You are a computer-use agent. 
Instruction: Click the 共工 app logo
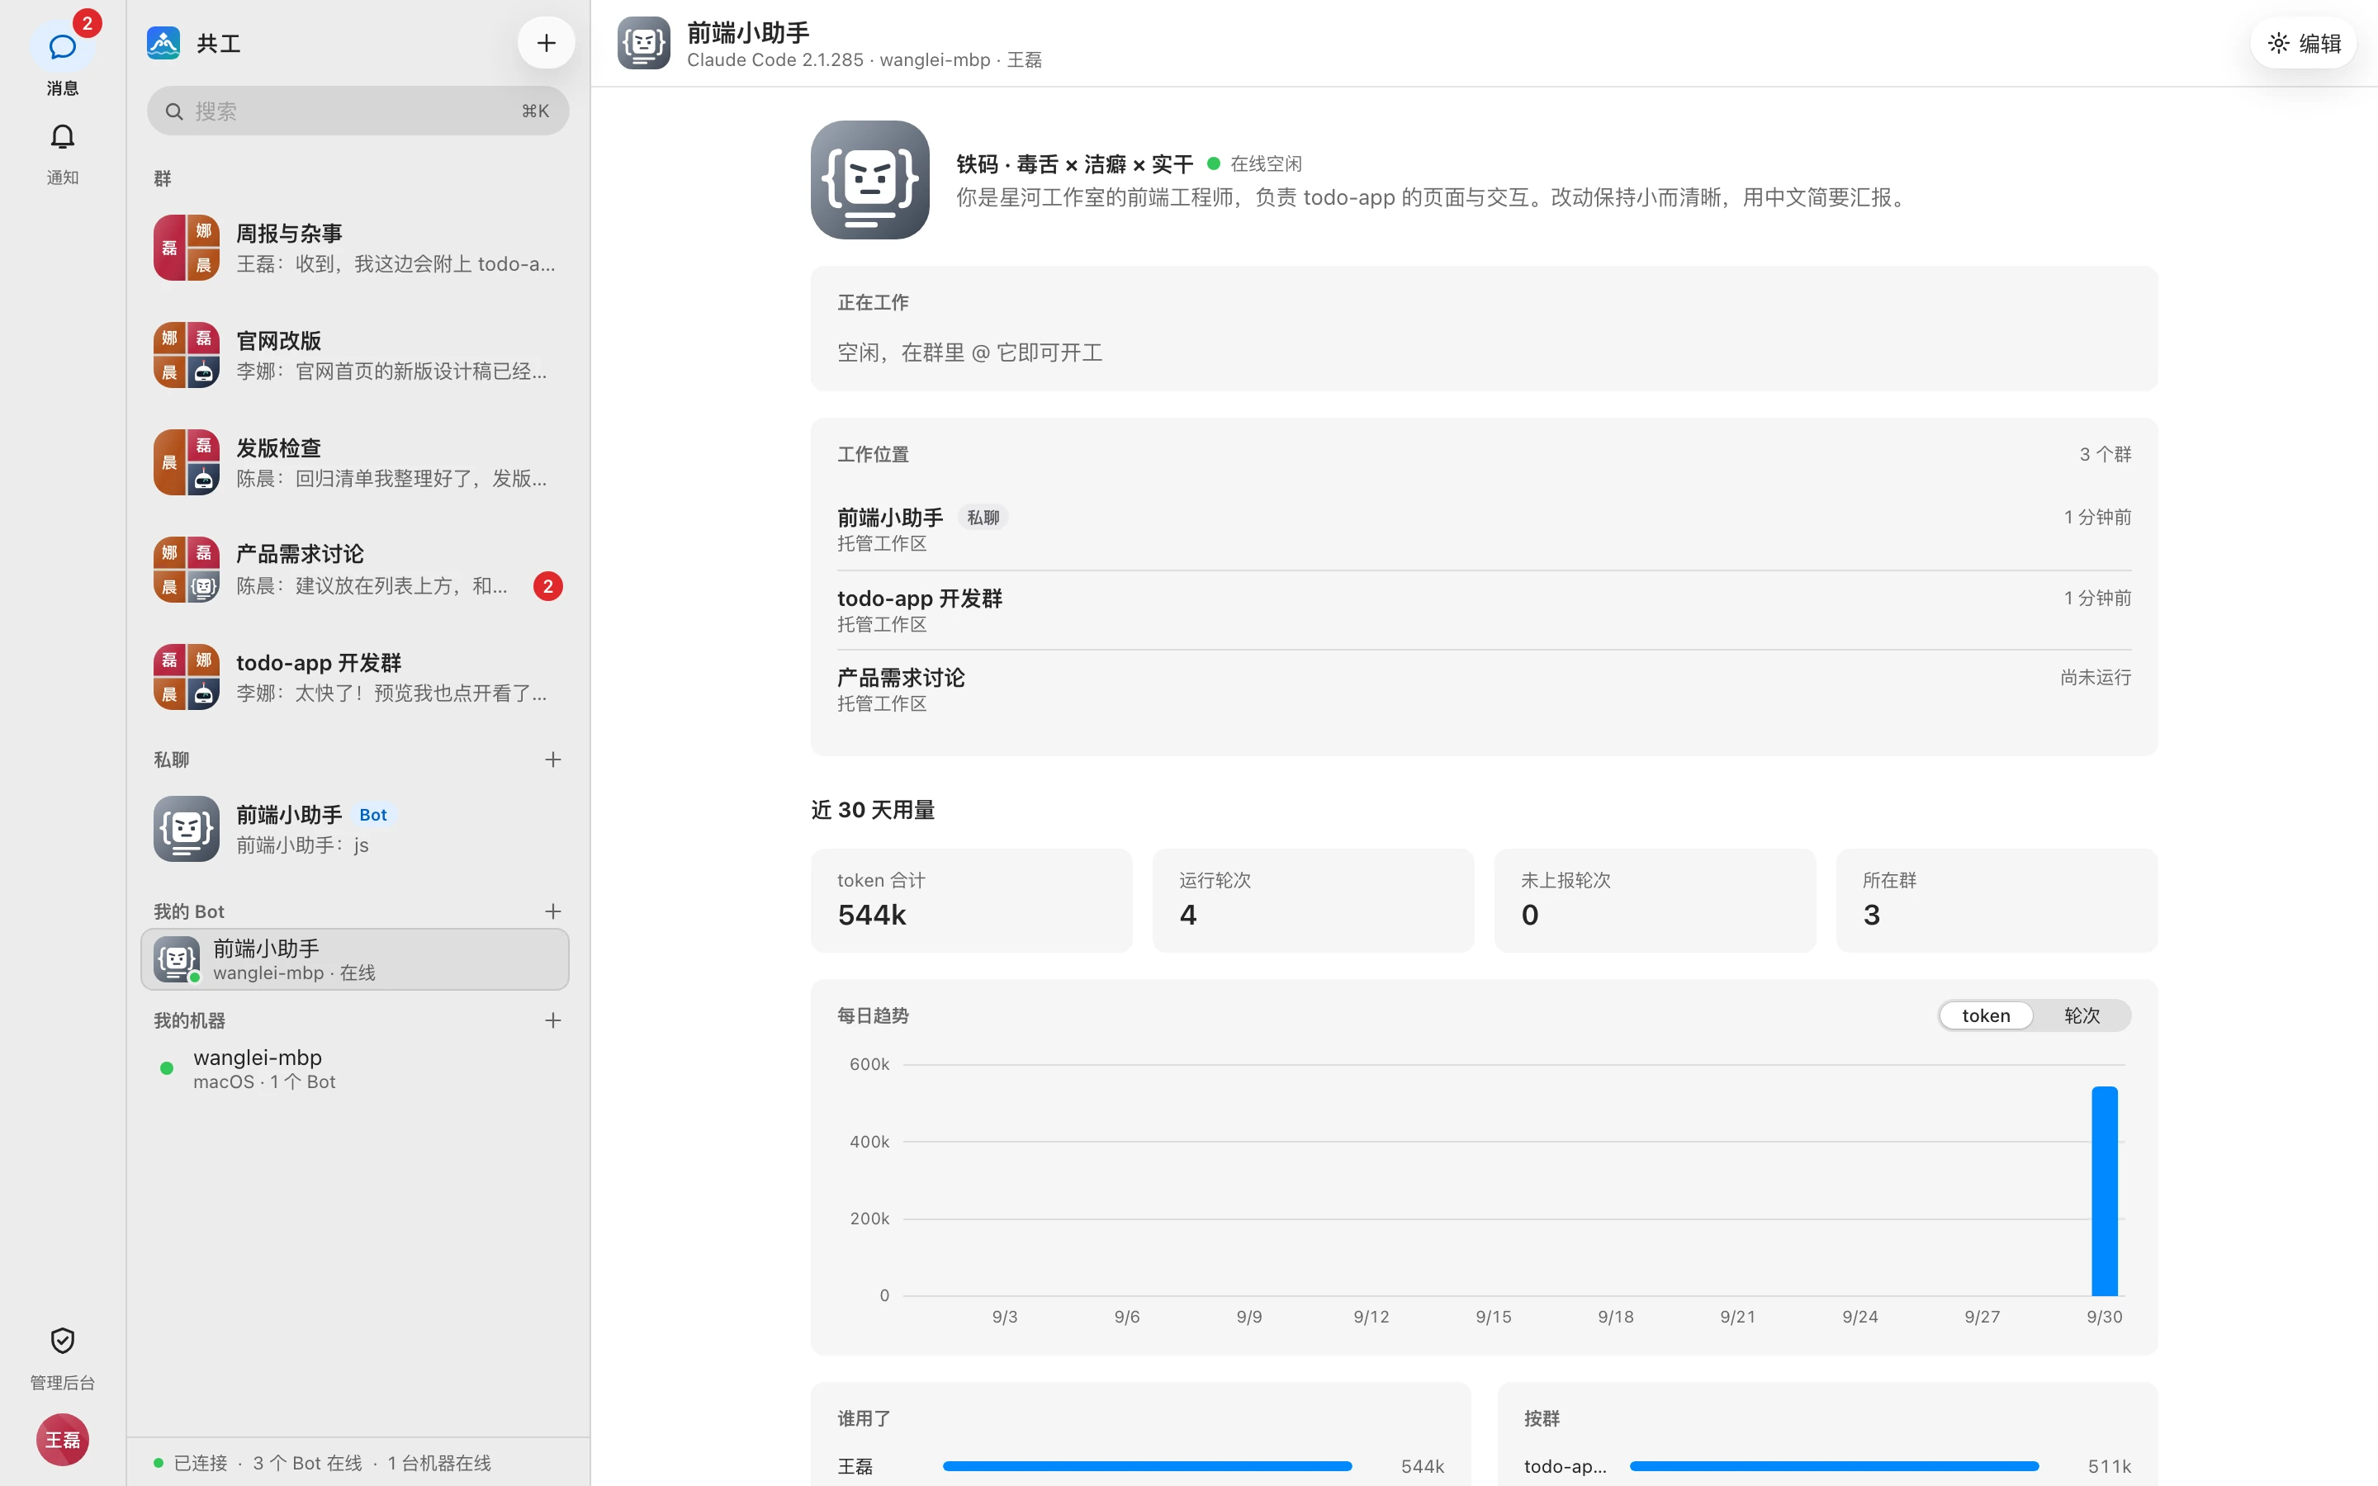pyautogui.click(x=163, y=43)
